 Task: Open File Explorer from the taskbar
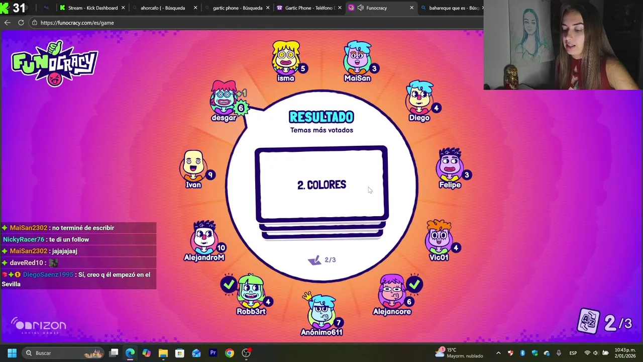click(163, 353)
